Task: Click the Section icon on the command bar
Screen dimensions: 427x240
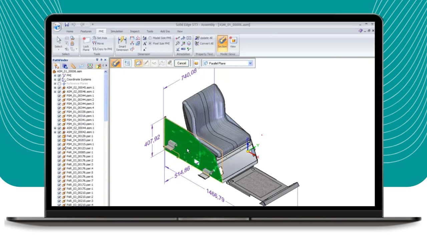Action: [115, 63]
